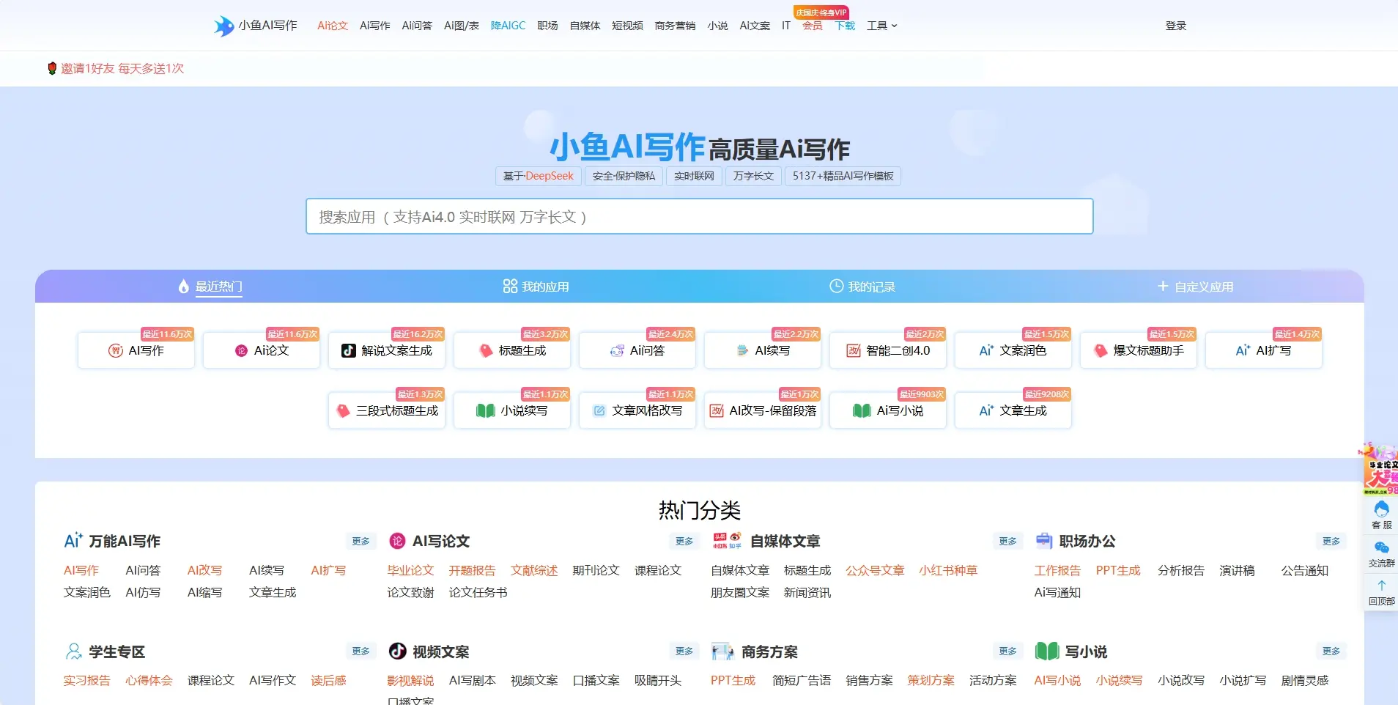1398x705 pixels.
Task: Switch to the 我的应用 tab
Action: (x=536, y=287)
